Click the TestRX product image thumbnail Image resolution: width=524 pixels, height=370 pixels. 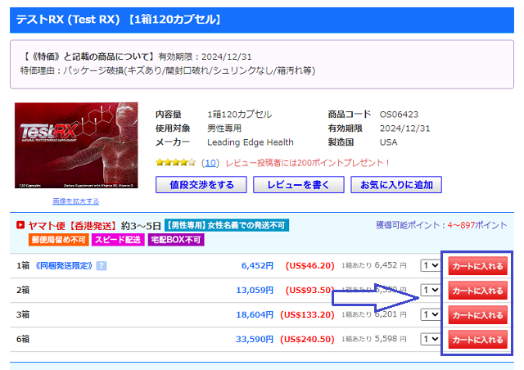point(76,146)
